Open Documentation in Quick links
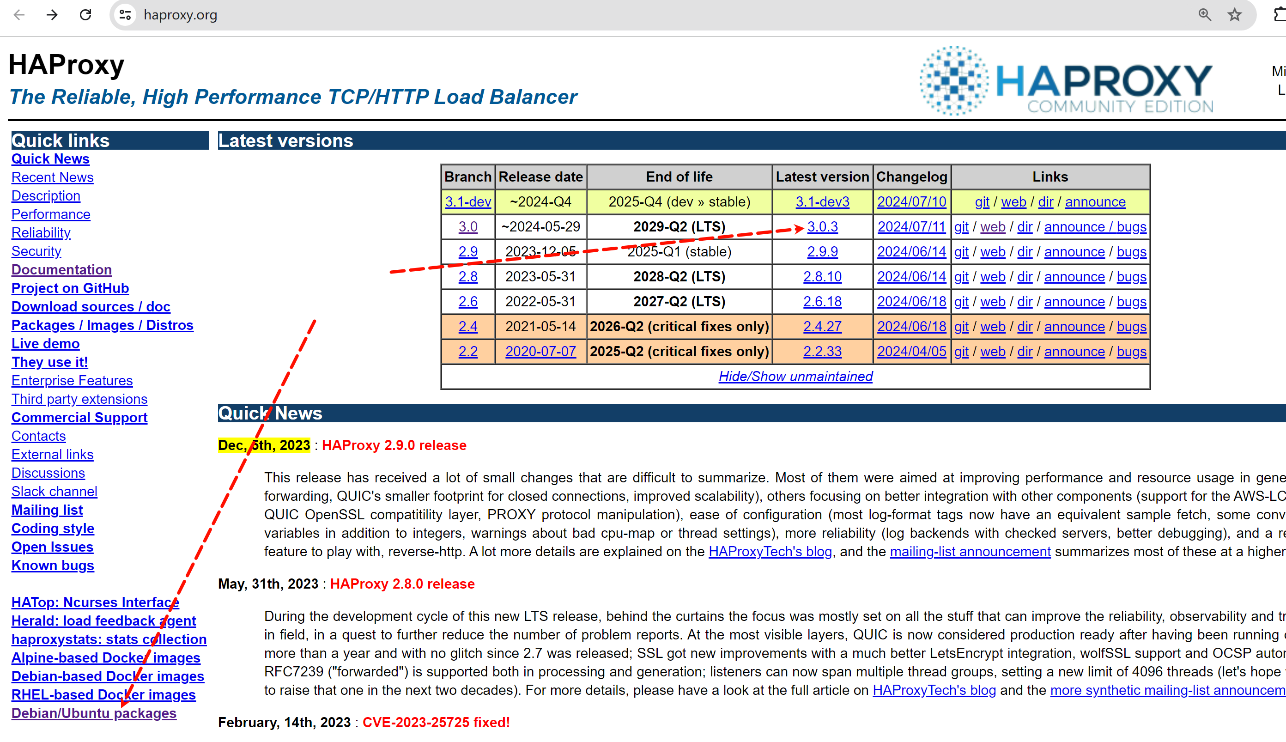 [61, 269]
